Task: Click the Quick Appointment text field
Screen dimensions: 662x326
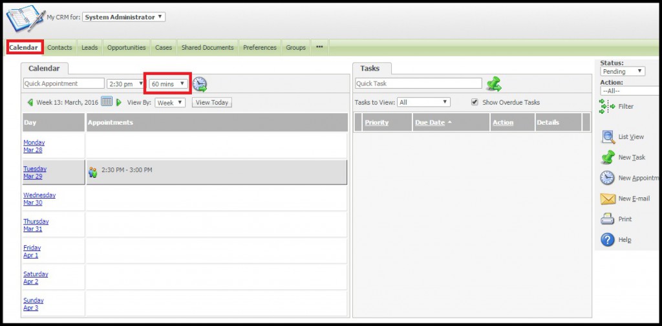Action: [x=63, y=83]
